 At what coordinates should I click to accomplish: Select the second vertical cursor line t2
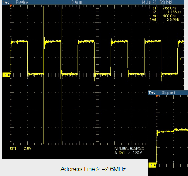pyautogui.click(x=61, y=75)
